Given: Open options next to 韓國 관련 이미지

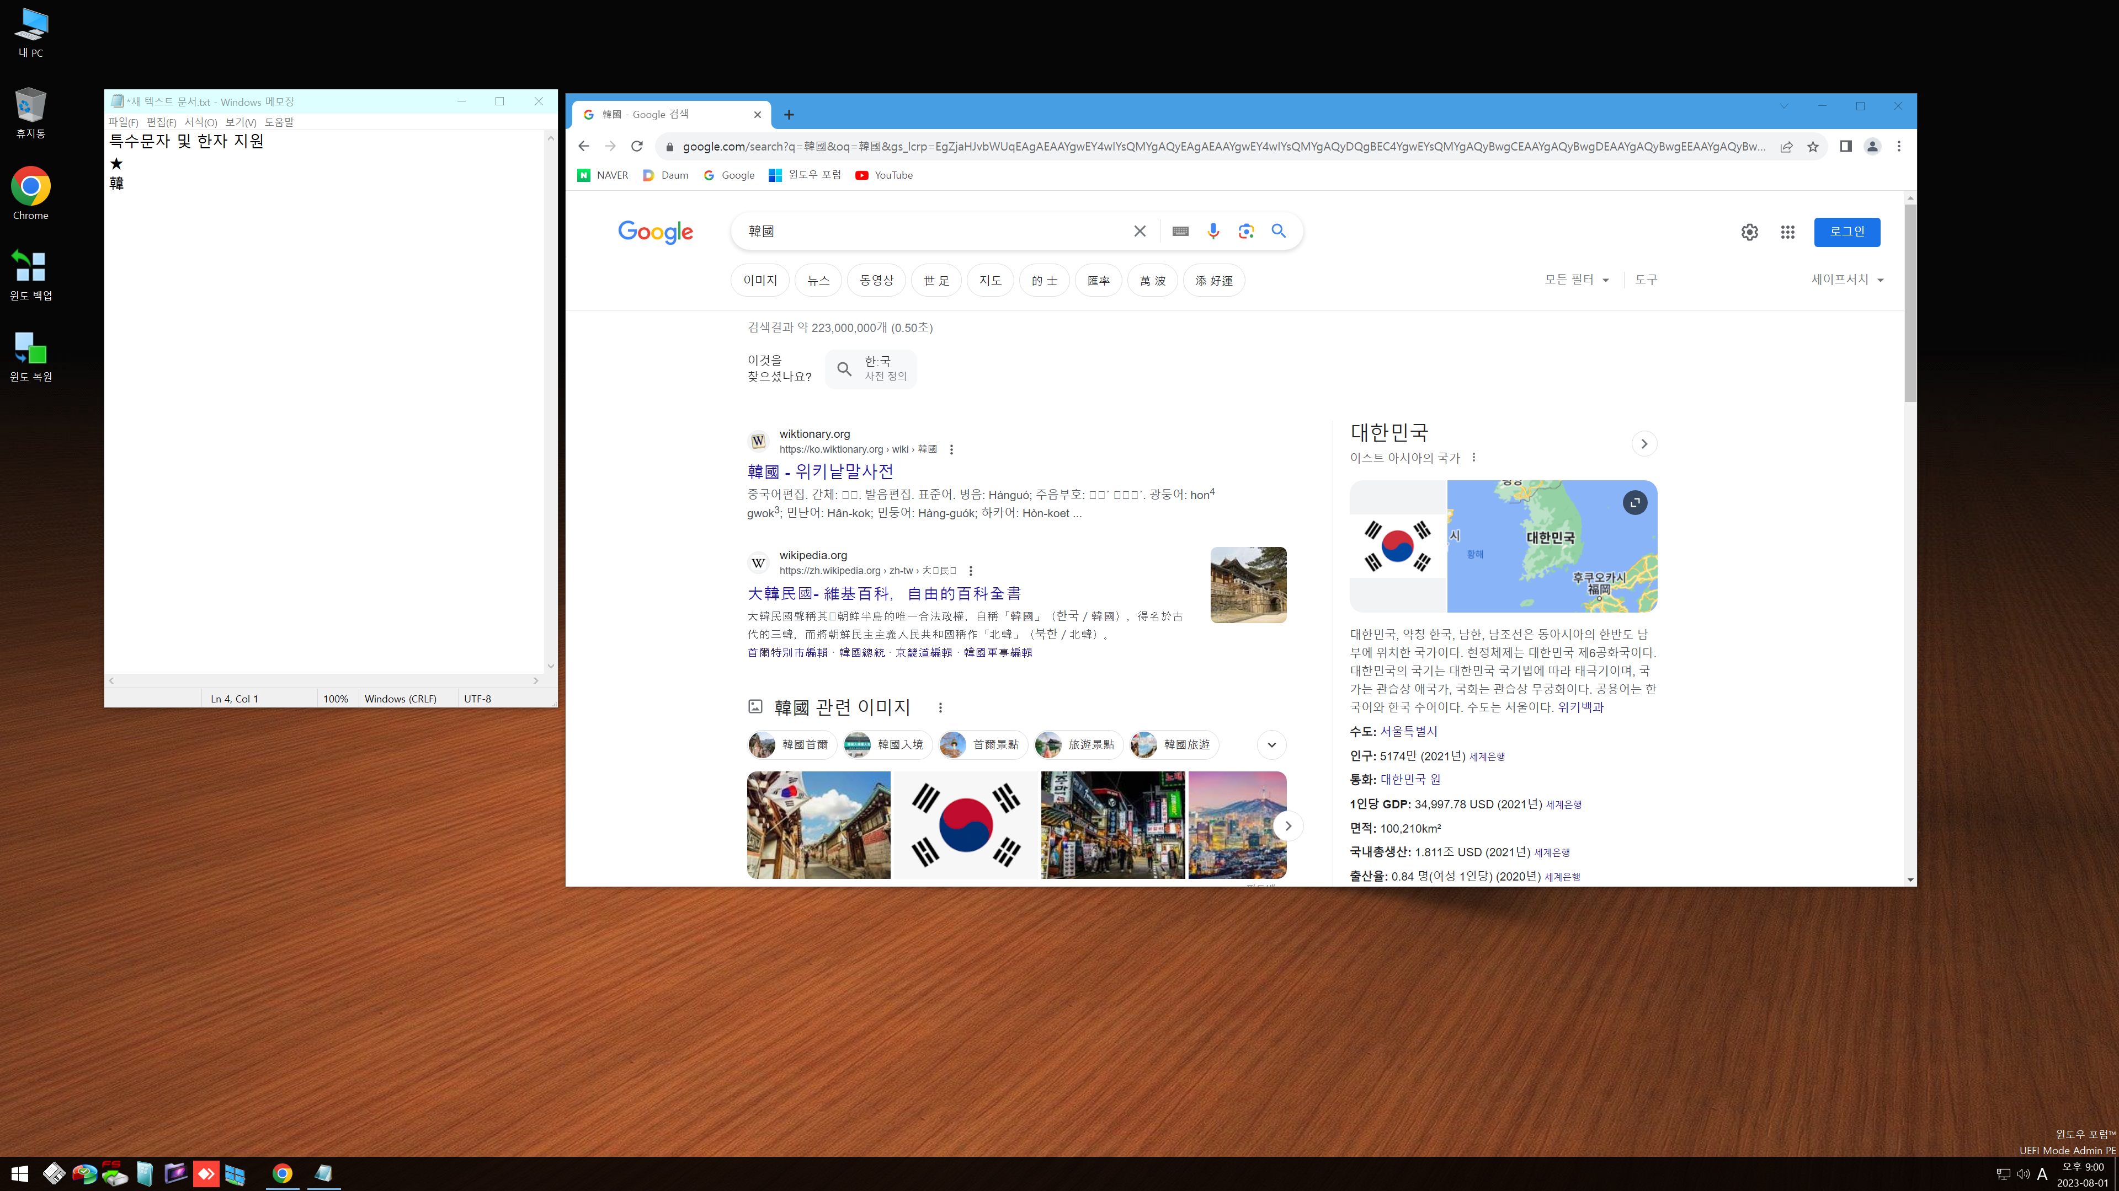Looking at the screenshot, I should pos(940,707).
